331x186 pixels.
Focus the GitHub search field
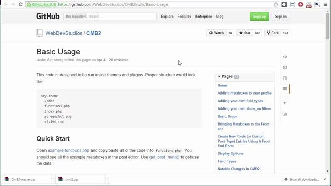coord(122,17)
